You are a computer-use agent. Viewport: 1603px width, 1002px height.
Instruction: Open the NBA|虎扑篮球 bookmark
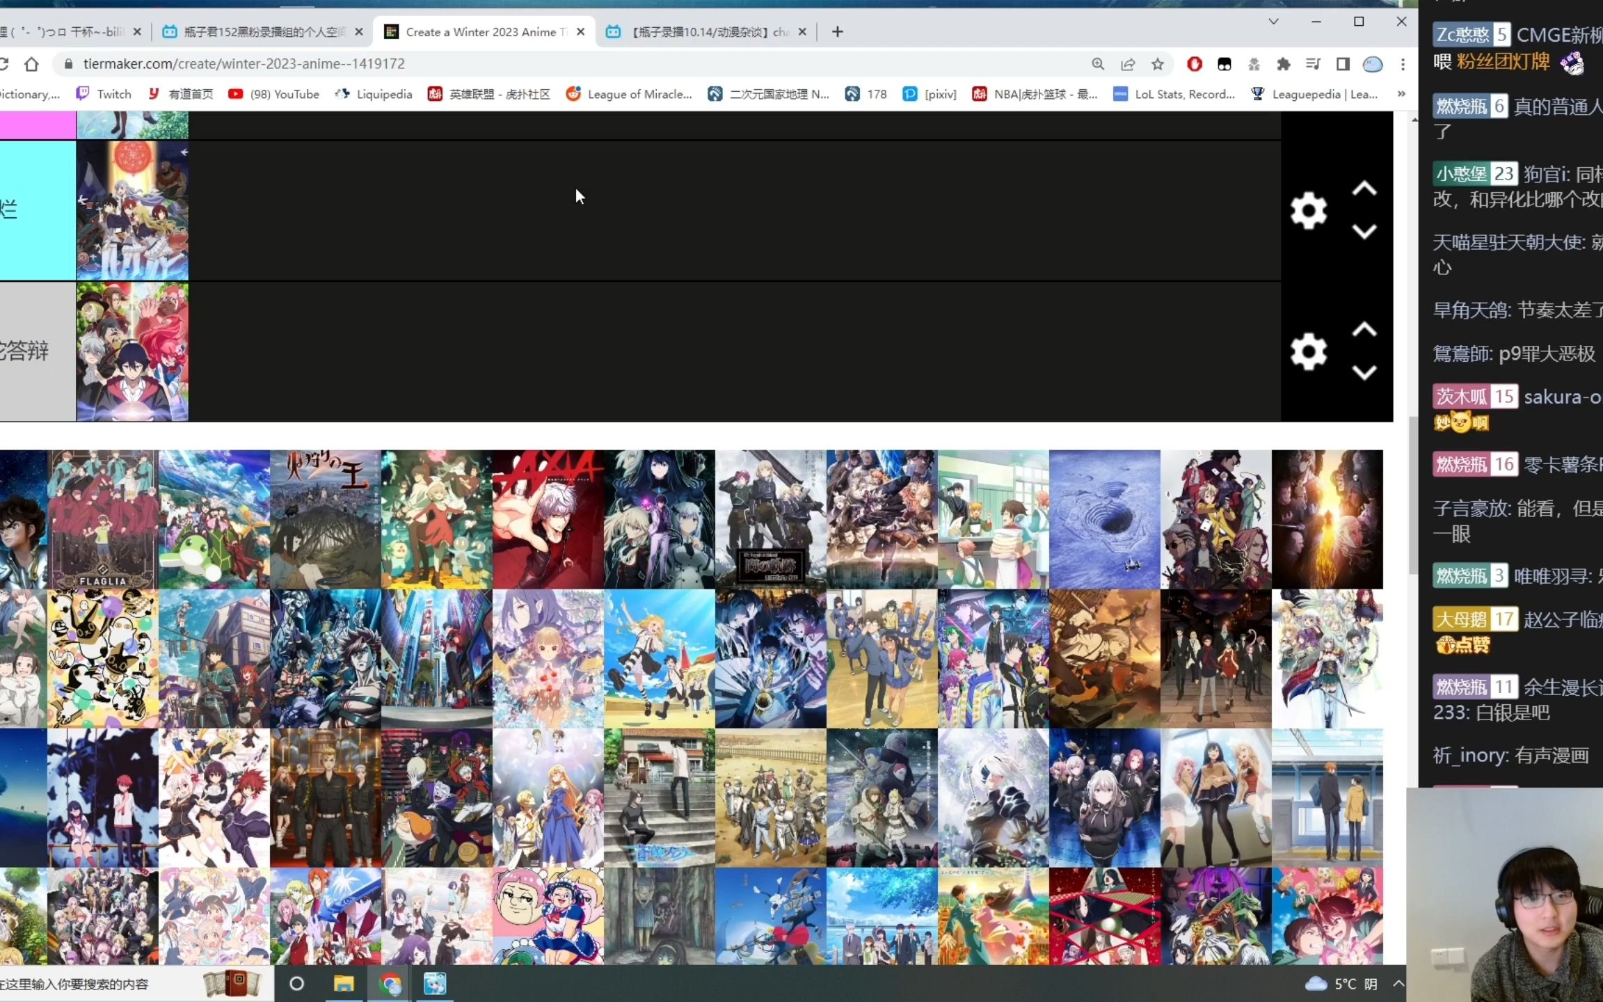click(1035, 94)
